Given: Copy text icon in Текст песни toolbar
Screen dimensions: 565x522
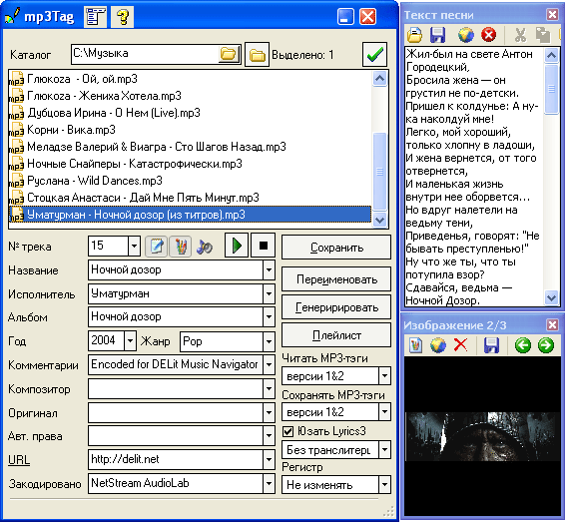Looking at the screenshot, I should click(543, 35).
